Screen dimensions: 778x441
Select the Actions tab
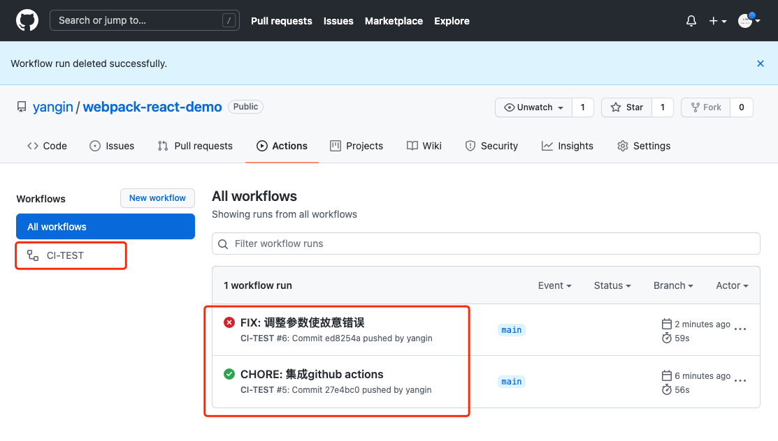[x=282, y=146]
